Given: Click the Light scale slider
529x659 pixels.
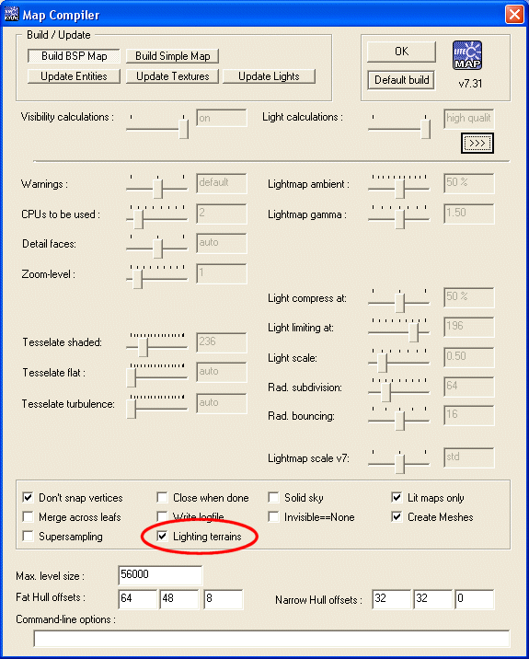Looking at the screenshot, I should pyautogui.click(x=399, y=361).
